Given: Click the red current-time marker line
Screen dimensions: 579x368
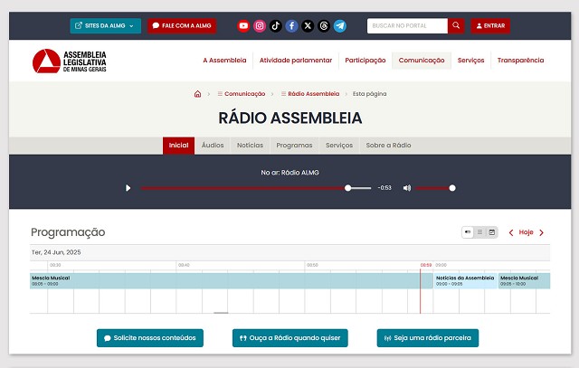Looking at the screenshot, I should 420,291.
